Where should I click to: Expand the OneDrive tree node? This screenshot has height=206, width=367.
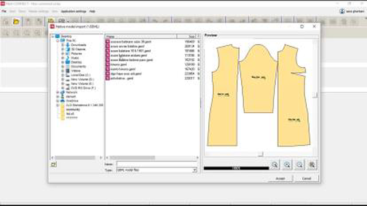(x=57, y=101)
